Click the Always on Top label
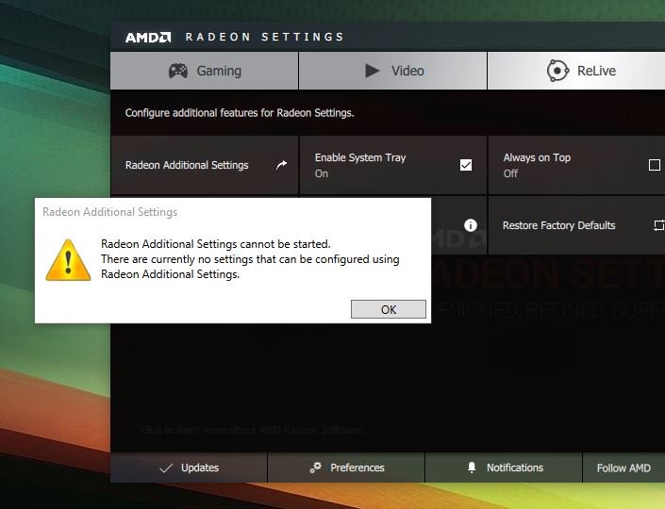 tap(537, 157)
